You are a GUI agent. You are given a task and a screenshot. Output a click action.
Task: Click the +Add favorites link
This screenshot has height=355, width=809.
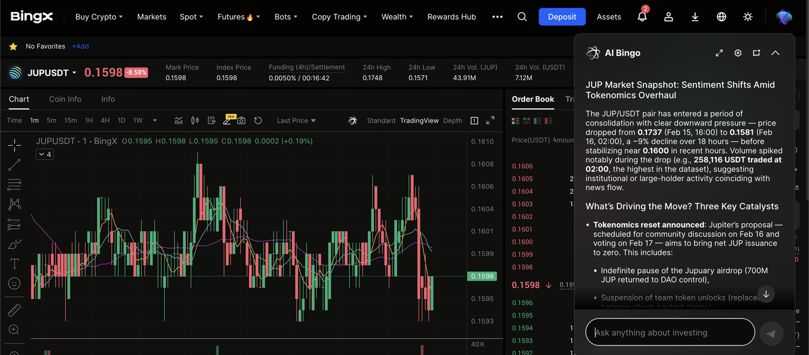pos(80,46)
